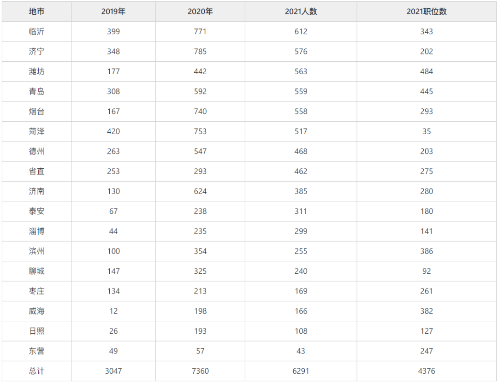
Task: Select the 2019年 column header
Action: tap(113, 12)
